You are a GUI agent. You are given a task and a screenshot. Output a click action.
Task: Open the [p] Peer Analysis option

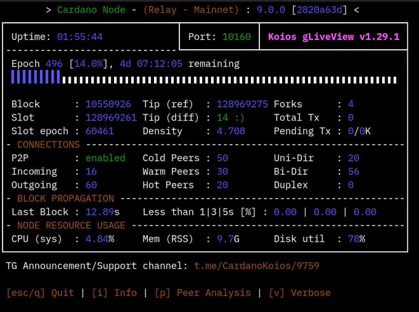(x=203, y=293)
